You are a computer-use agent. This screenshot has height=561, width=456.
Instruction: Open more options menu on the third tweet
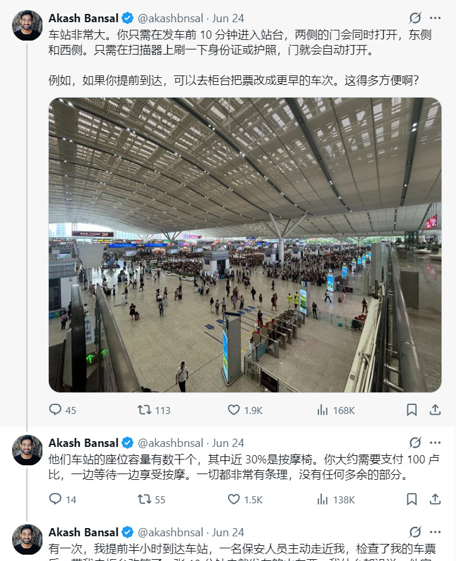435,532
